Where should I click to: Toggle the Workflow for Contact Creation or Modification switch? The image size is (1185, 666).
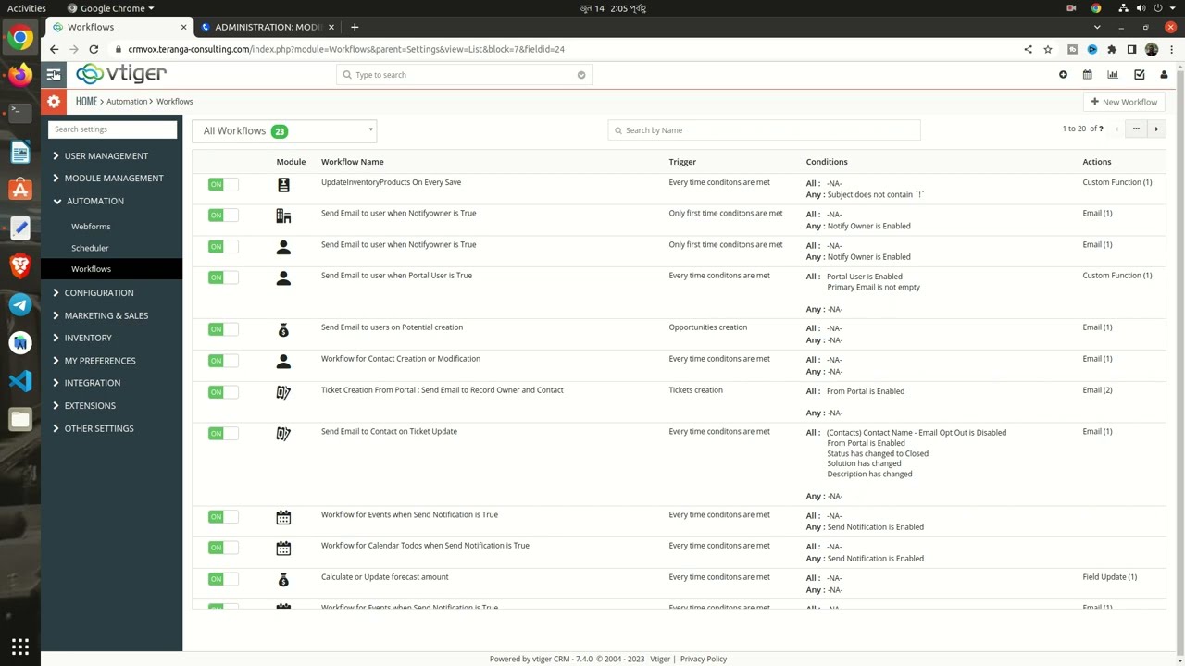223,361
